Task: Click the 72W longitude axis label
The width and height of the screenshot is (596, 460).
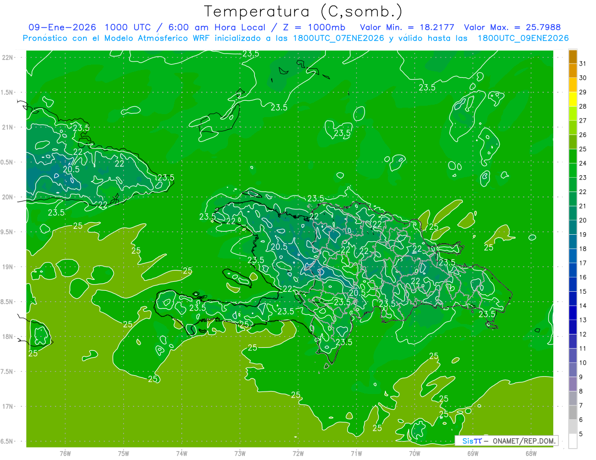Action: [298, 453]
